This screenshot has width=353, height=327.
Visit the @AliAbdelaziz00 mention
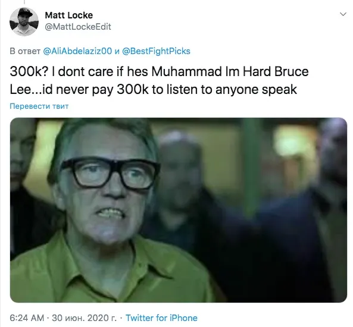[x=77, y=51]
